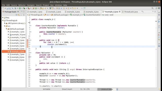Open Run button dropdown arrow
The image size is (162, 91).
click(x=22, y=8)
